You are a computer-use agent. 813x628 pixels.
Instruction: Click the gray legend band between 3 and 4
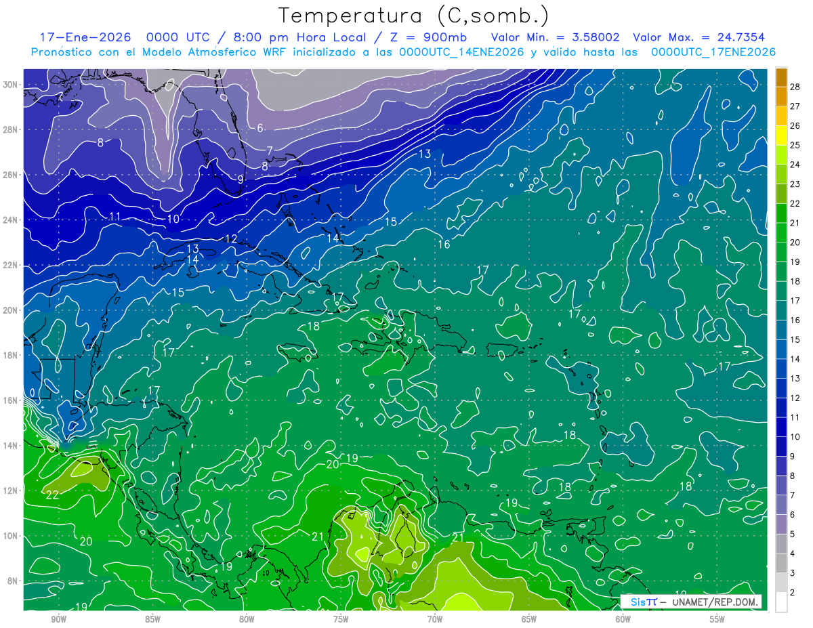pyautogui.click(x=781, y=564)
